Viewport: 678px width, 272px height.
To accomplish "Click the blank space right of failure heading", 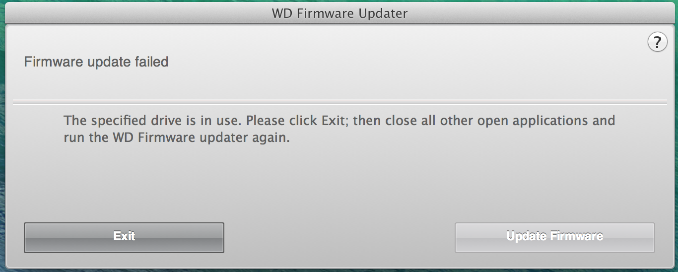I will (407, 62).
